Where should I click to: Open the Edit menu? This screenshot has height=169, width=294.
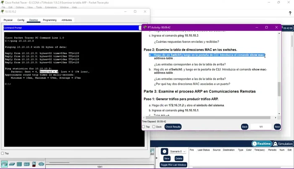(x=10, y=7)
